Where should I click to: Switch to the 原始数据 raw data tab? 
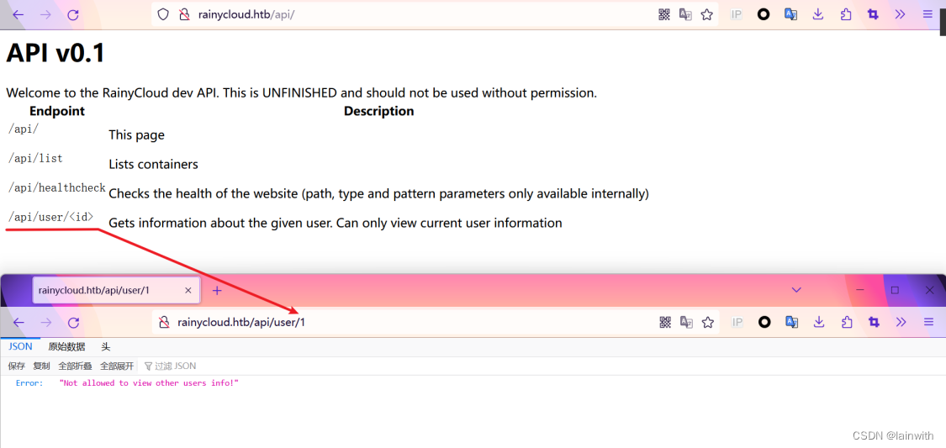[67, 346]
